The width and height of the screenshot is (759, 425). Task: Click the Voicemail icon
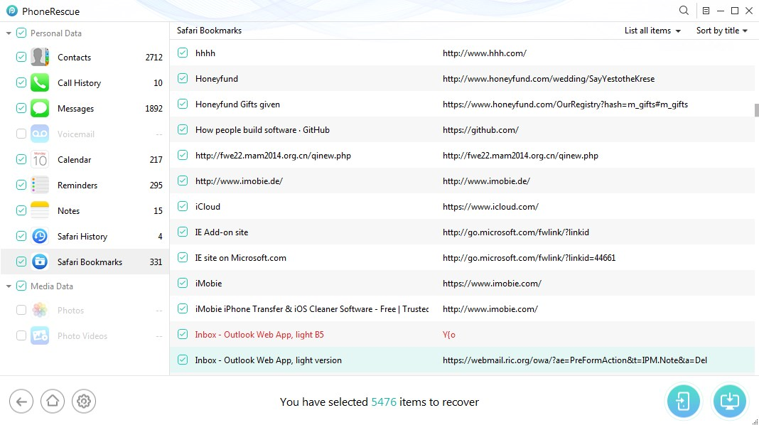click(x=40, y=134)
